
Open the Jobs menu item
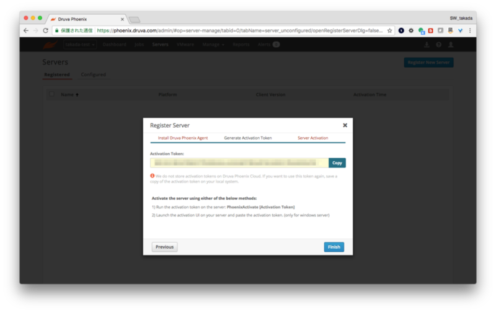139,45
